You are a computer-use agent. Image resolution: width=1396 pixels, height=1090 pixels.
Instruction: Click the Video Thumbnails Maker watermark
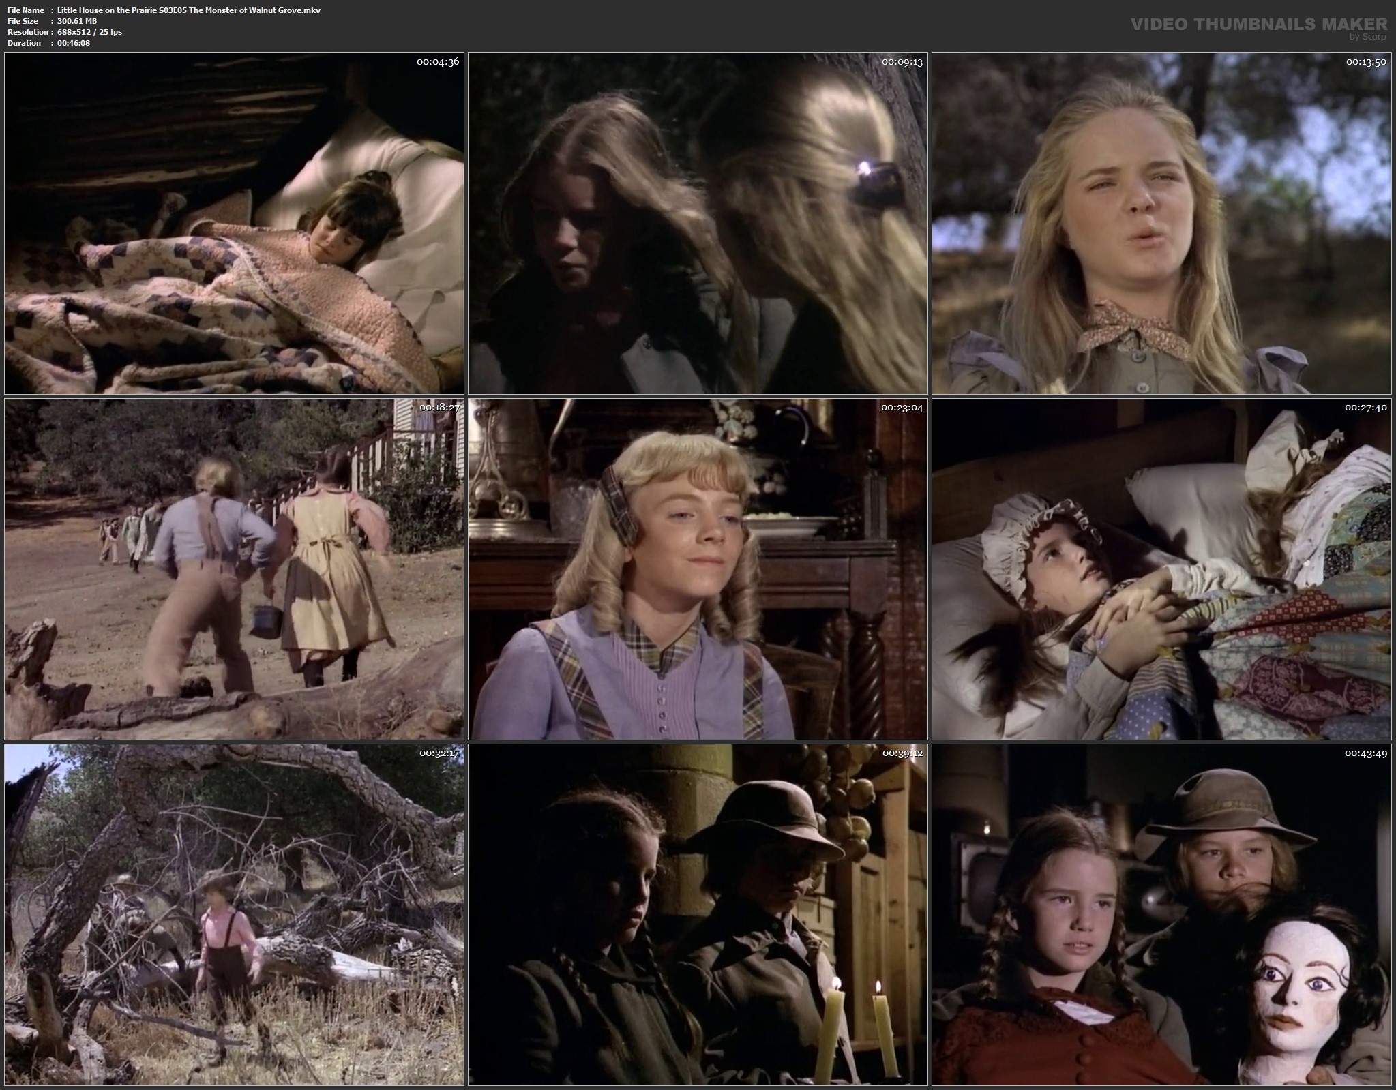(x=1258, y=25)
